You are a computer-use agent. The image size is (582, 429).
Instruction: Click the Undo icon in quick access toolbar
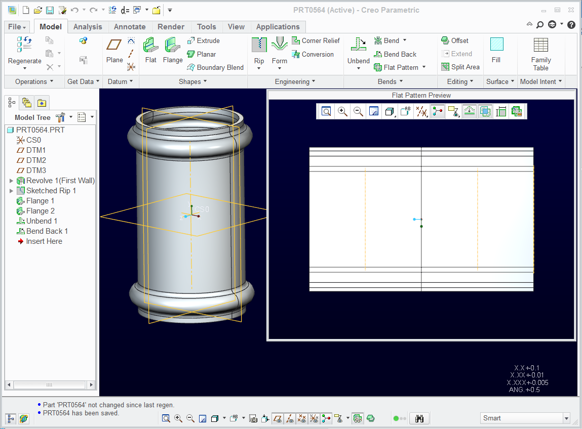pyautogui.click(x=74, y=10)
